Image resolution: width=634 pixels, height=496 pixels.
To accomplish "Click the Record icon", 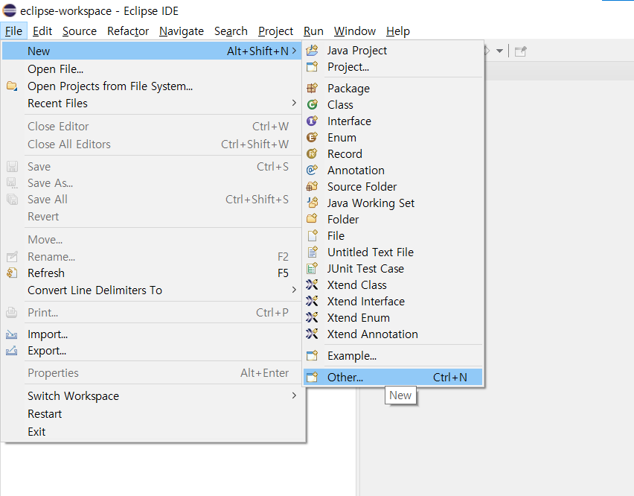I will 312,153.
